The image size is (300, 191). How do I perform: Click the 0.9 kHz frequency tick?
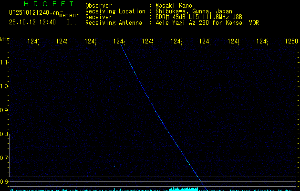click(x=4, y=110)
